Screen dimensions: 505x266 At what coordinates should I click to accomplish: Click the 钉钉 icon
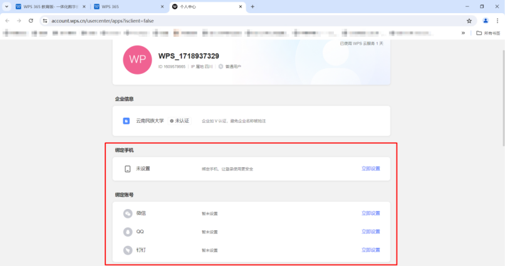click(x=128, y=250)
